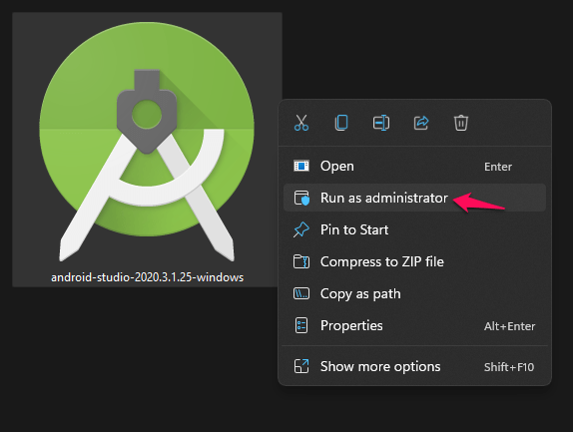
Task: Click the Cut scissors icon
Action: [x=301, y=123]
